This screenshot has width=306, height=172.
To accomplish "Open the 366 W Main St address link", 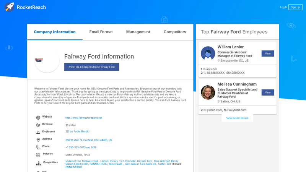I will pos(89,140).
